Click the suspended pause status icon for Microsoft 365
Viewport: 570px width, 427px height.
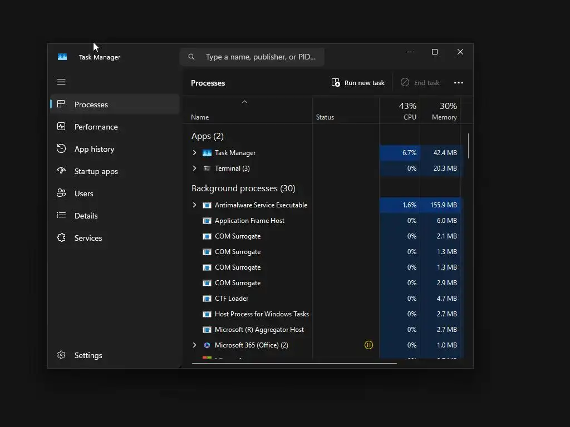click(368, 345)
